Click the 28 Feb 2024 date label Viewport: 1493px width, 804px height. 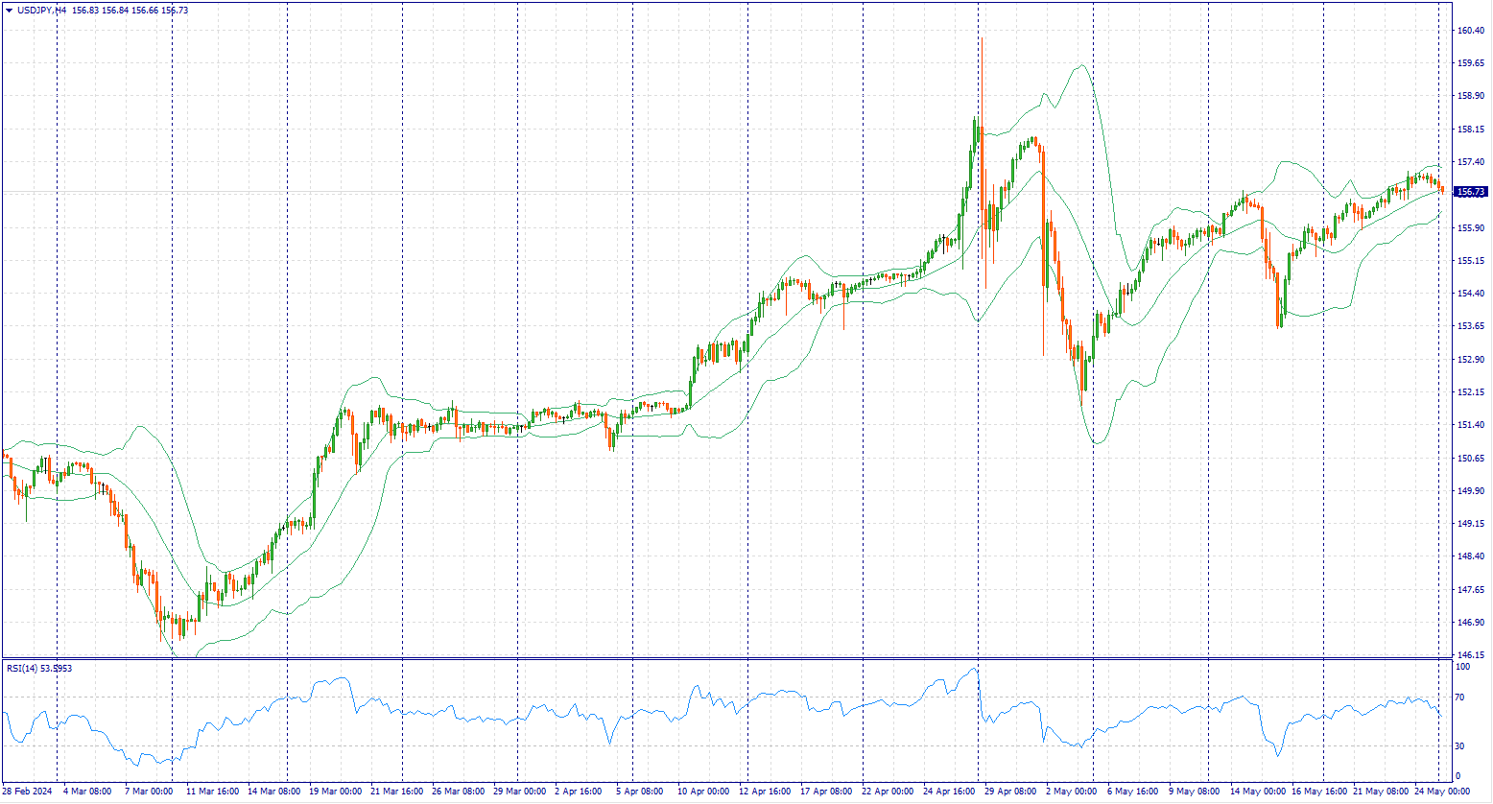click(x=27, y=792)
